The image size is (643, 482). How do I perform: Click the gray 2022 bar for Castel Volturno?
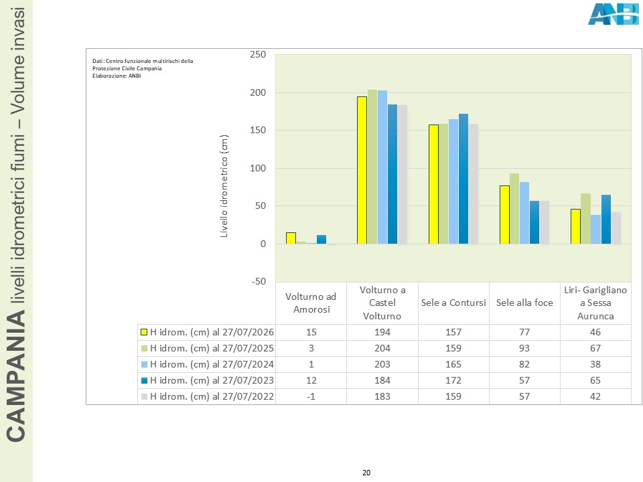[x=403, y=174]
